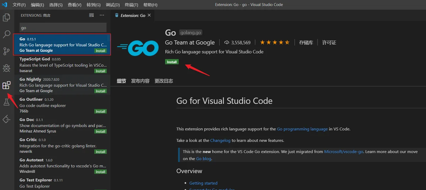Switch to the 细节 details tab
Screen dimensions: 426x190
pos(121,81)
